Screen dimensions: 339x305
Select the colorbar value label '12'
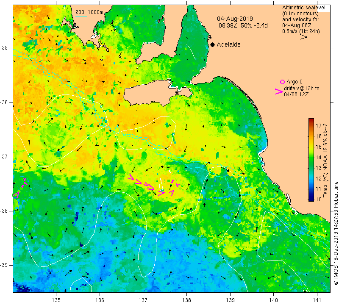tap(319, 178)
